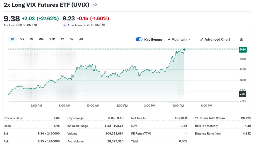Expand the Mountain chart type dropdown
257x147 pixels.
tap(189, 40)
